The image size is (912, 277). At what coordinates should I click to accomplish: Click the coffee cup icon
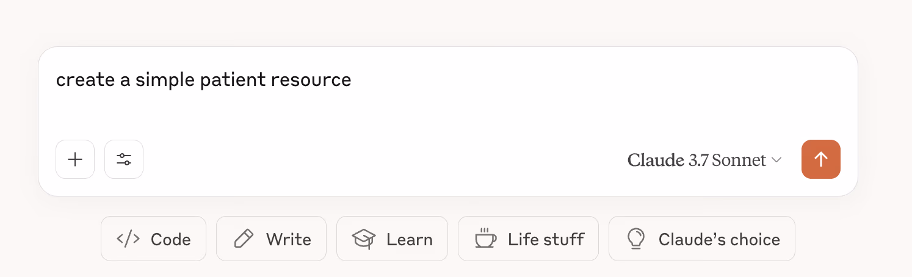click(485, 239)
